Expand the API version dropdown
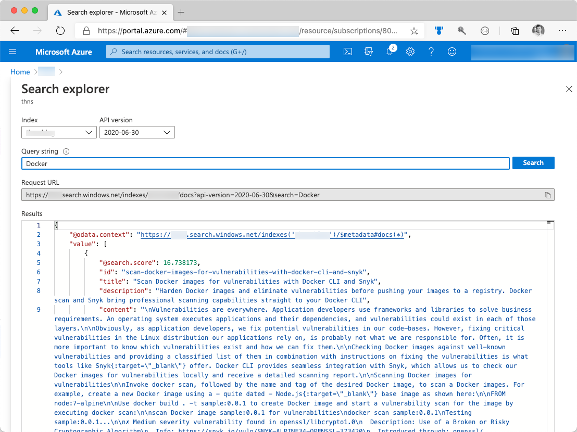Image resolution: width=577 pixels, height=432 pixels. click(137, 133)
